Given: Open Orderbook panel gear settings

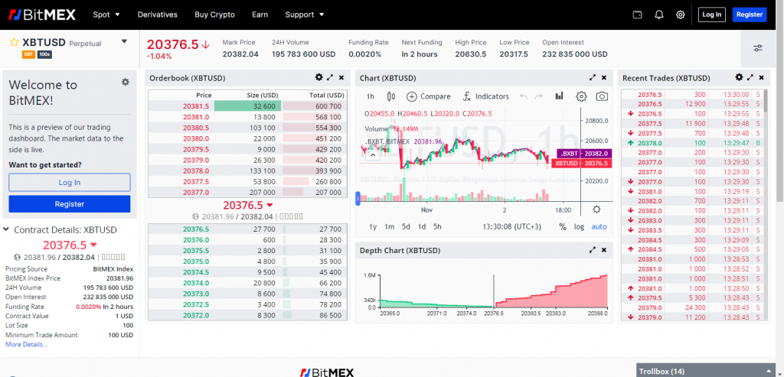Looking at the screenshot, I should (319, 77).
